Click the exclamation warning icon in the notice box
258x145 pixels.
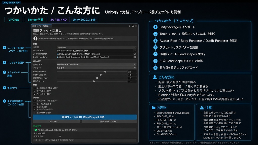[35, 39]
